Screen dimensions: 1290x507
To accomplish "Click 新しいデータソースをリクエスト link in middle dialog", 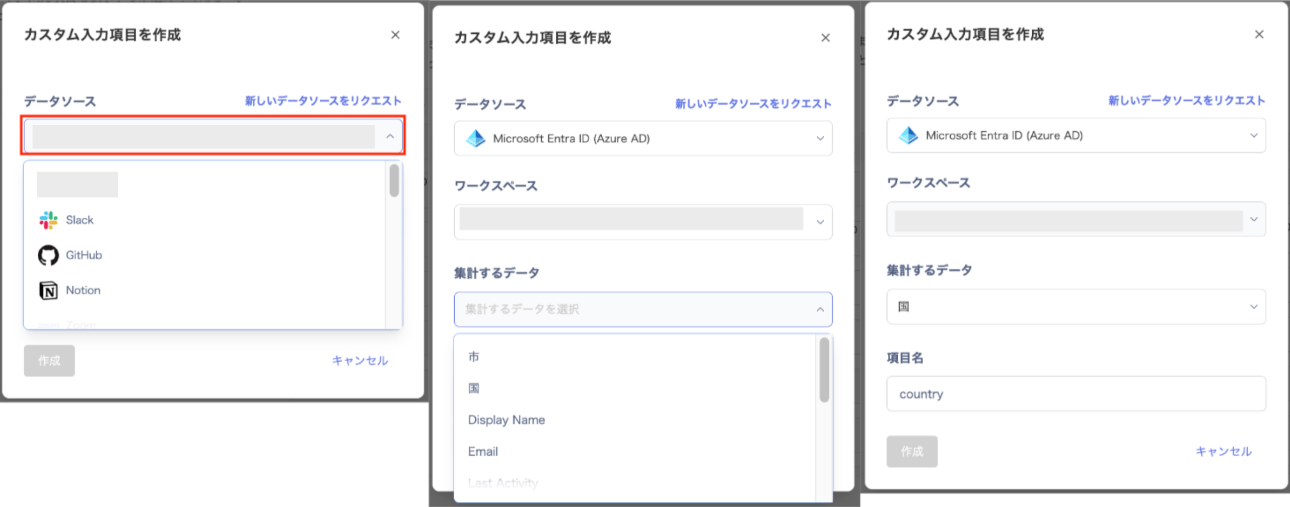I will pos(753,104).
